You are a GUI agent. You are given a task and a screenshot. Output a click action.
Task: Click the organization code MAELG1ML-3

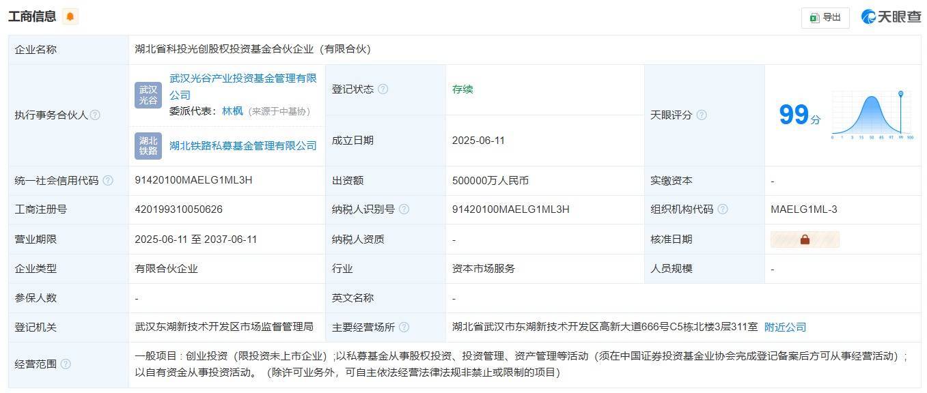(x=804, y=209)
